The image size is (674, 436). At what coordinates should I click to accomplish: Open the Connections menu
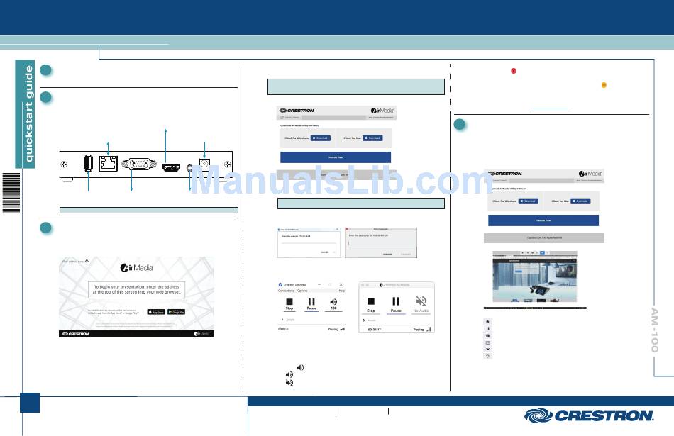pos(286,291)
